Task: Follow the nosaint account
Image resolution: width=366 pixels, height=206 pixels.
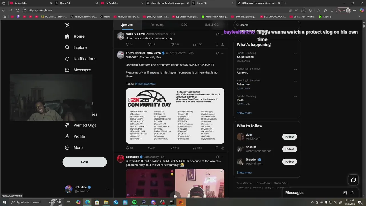Action: [x=289, y=149]
